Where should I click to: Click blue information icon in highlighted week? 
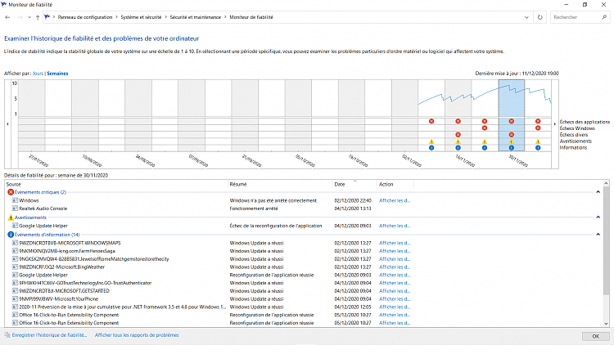pyautogui.click(x=512, y=148)
